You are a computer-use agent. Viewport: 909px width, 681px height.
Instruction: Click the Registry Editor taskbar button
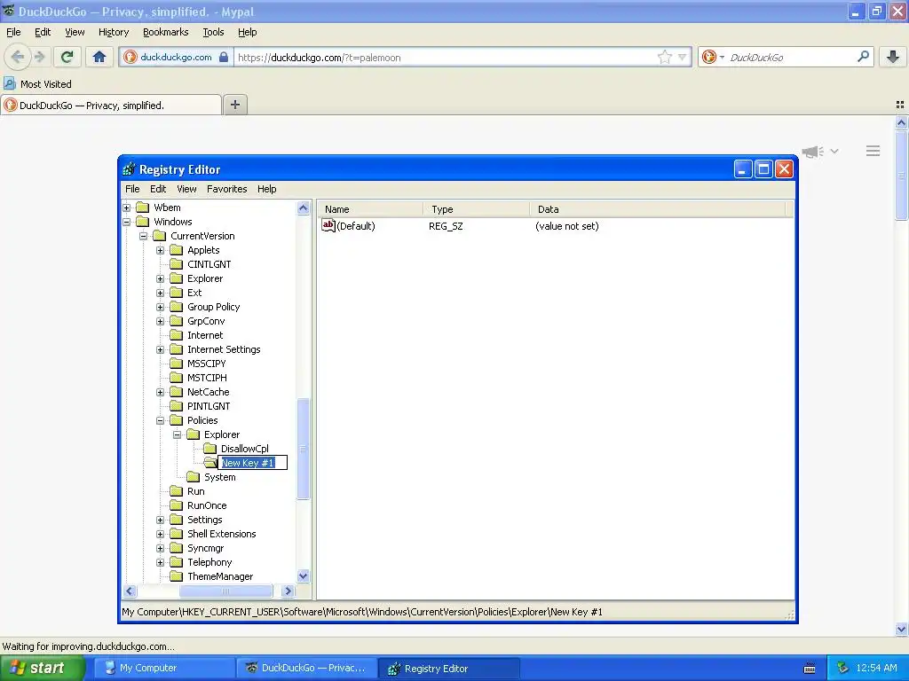click(448, 668)
